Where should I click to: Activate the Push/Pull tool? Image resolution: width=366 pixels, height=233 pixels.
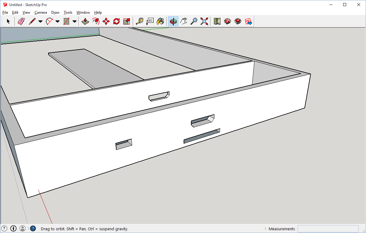coord(85,21)
